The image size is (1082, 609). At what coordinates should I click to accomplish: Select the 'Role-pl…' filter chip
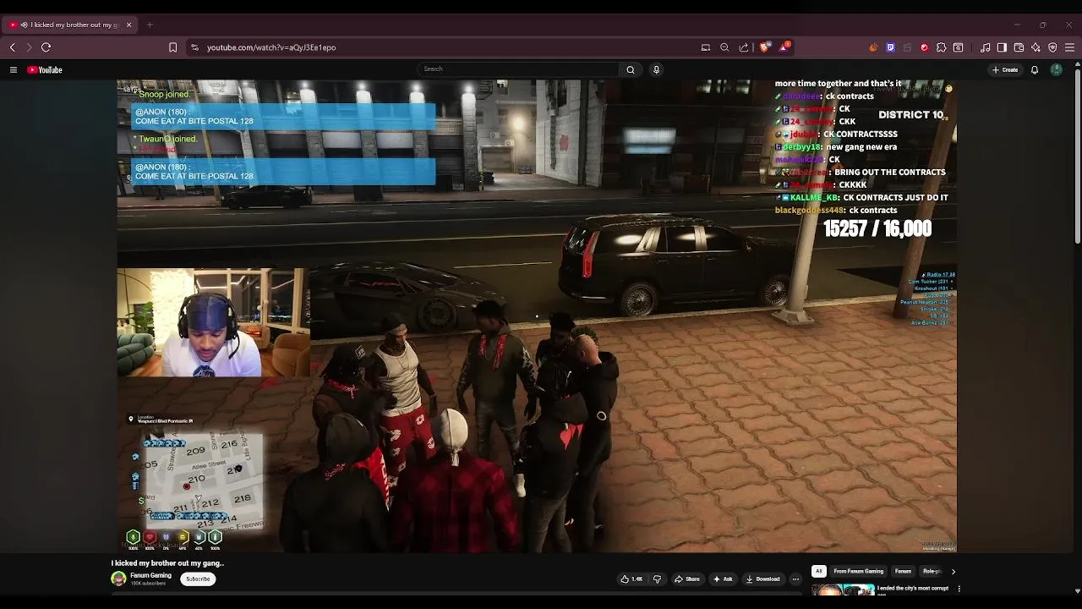pyautogui.click(x=932, y=571)
